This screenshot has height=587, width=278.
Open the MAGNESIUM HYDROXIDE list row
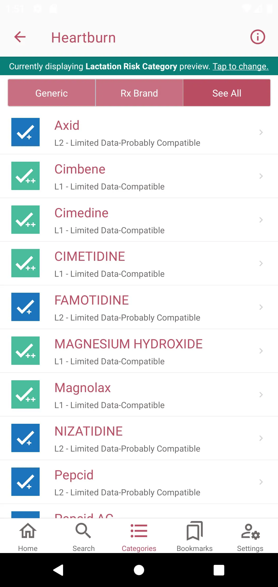coord(139,351)
